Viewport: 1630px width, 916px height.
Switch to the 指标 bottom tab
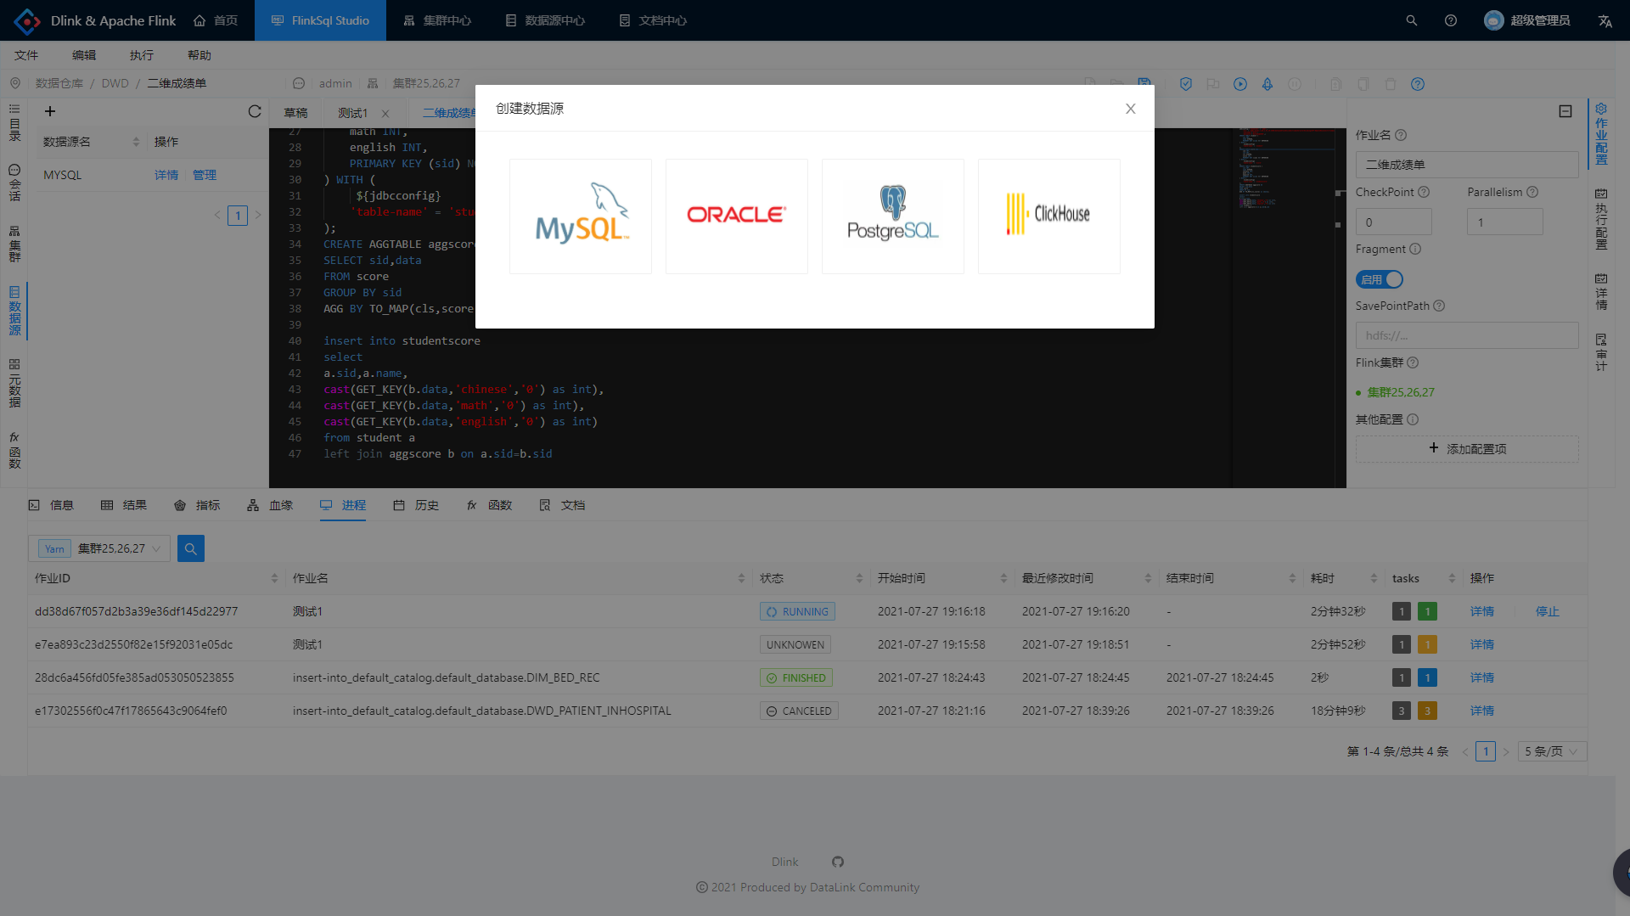pos(197,505)
